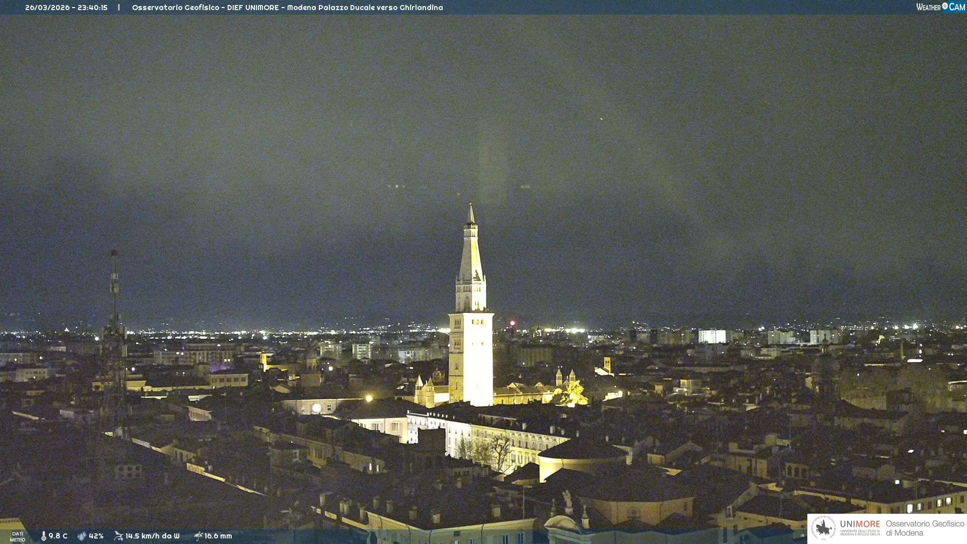Click the thermometer temperature icon
Screen dimensions: 967x544
tap(43, 536)
